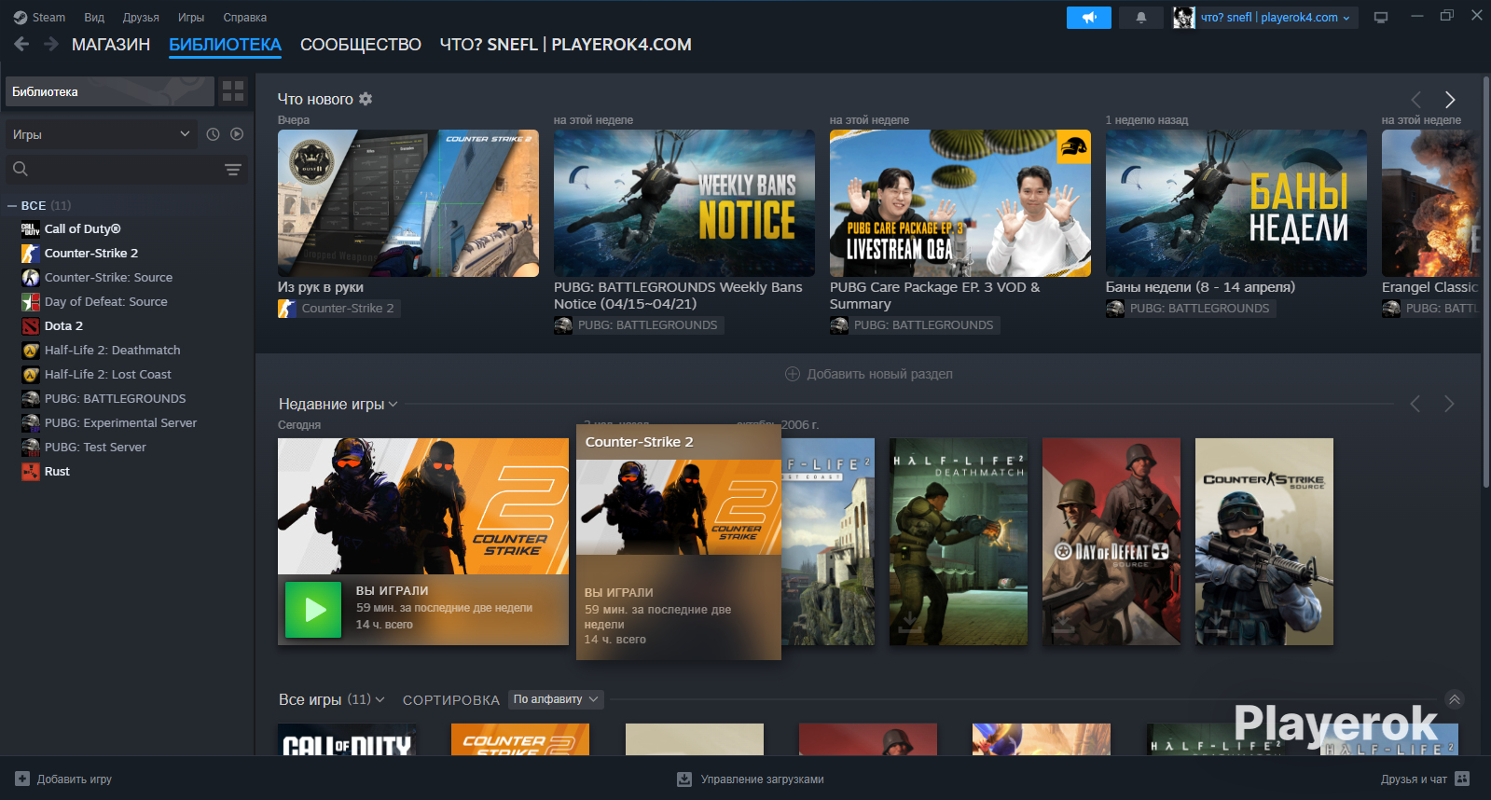Switch library to grid collections view
This screenshot has width=1491, height=800.
point(233,91)
